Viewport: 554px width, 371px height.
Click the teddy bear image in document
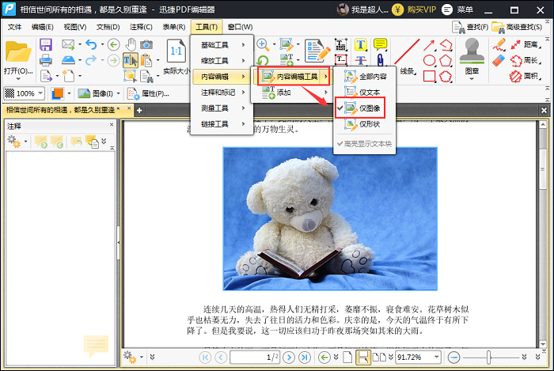click(330, 219)
